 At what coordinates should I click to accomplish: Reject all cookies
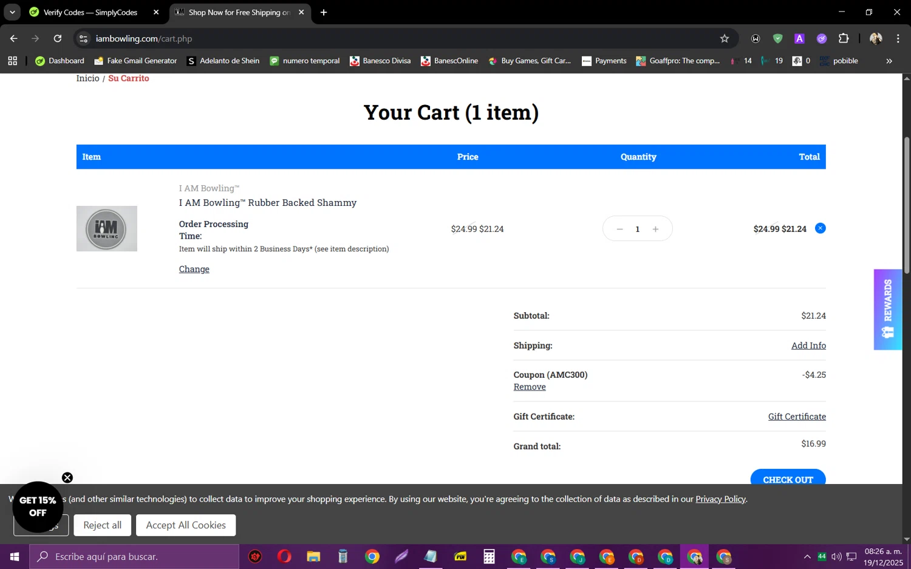click(102, 525)
